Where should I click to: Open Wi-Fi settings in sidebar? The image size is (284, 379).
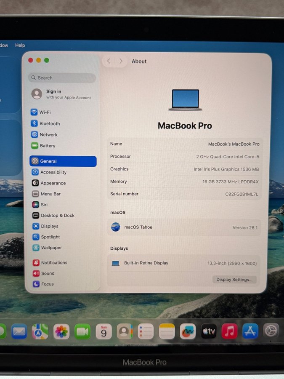[45, 112]
